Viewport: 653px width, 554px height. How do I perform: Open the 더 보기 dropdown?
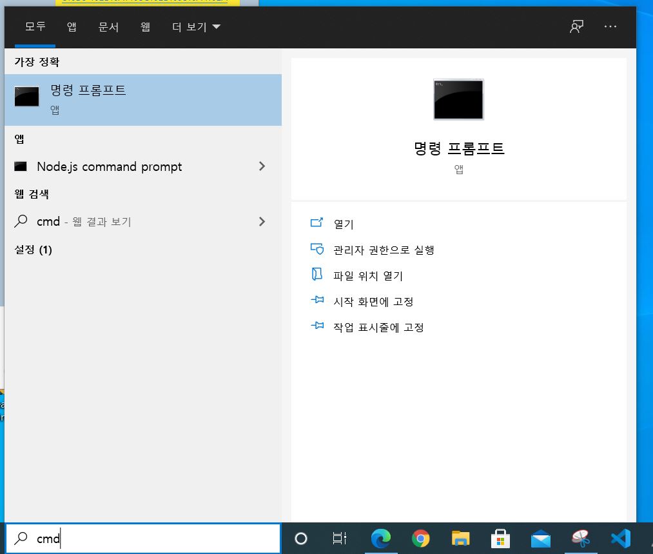pos(196,26)
